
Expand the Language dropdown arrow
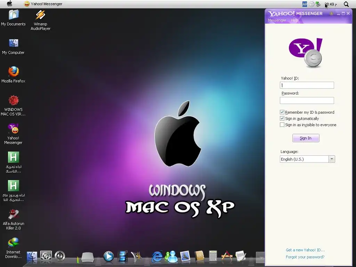(332, 159)
